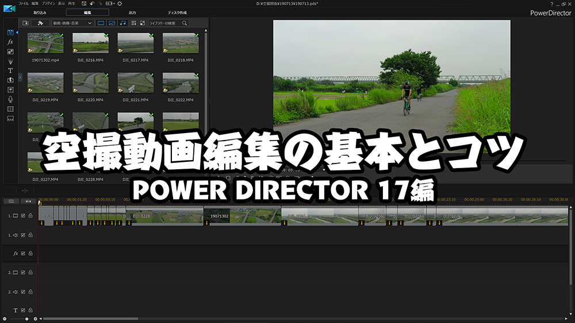Open the Transition Room in the sidebar

click(10, 80)
